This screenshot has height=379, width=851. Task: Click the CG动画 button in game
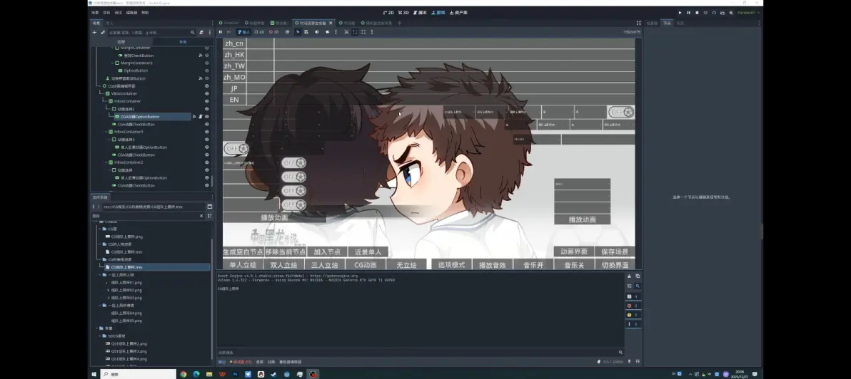click(366, 265)
